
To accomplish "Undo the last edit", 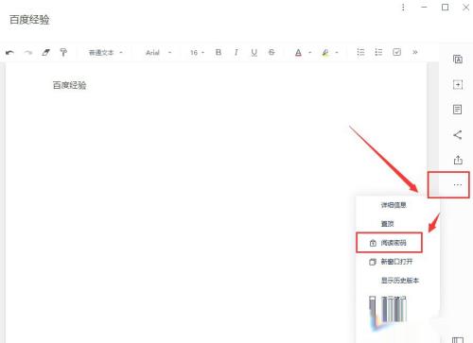I will (9, 52).
